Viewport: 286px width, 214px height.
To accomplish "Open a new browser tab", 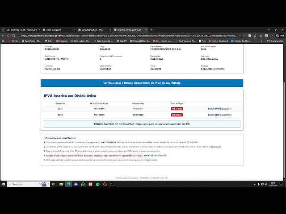I will (151, 30).
